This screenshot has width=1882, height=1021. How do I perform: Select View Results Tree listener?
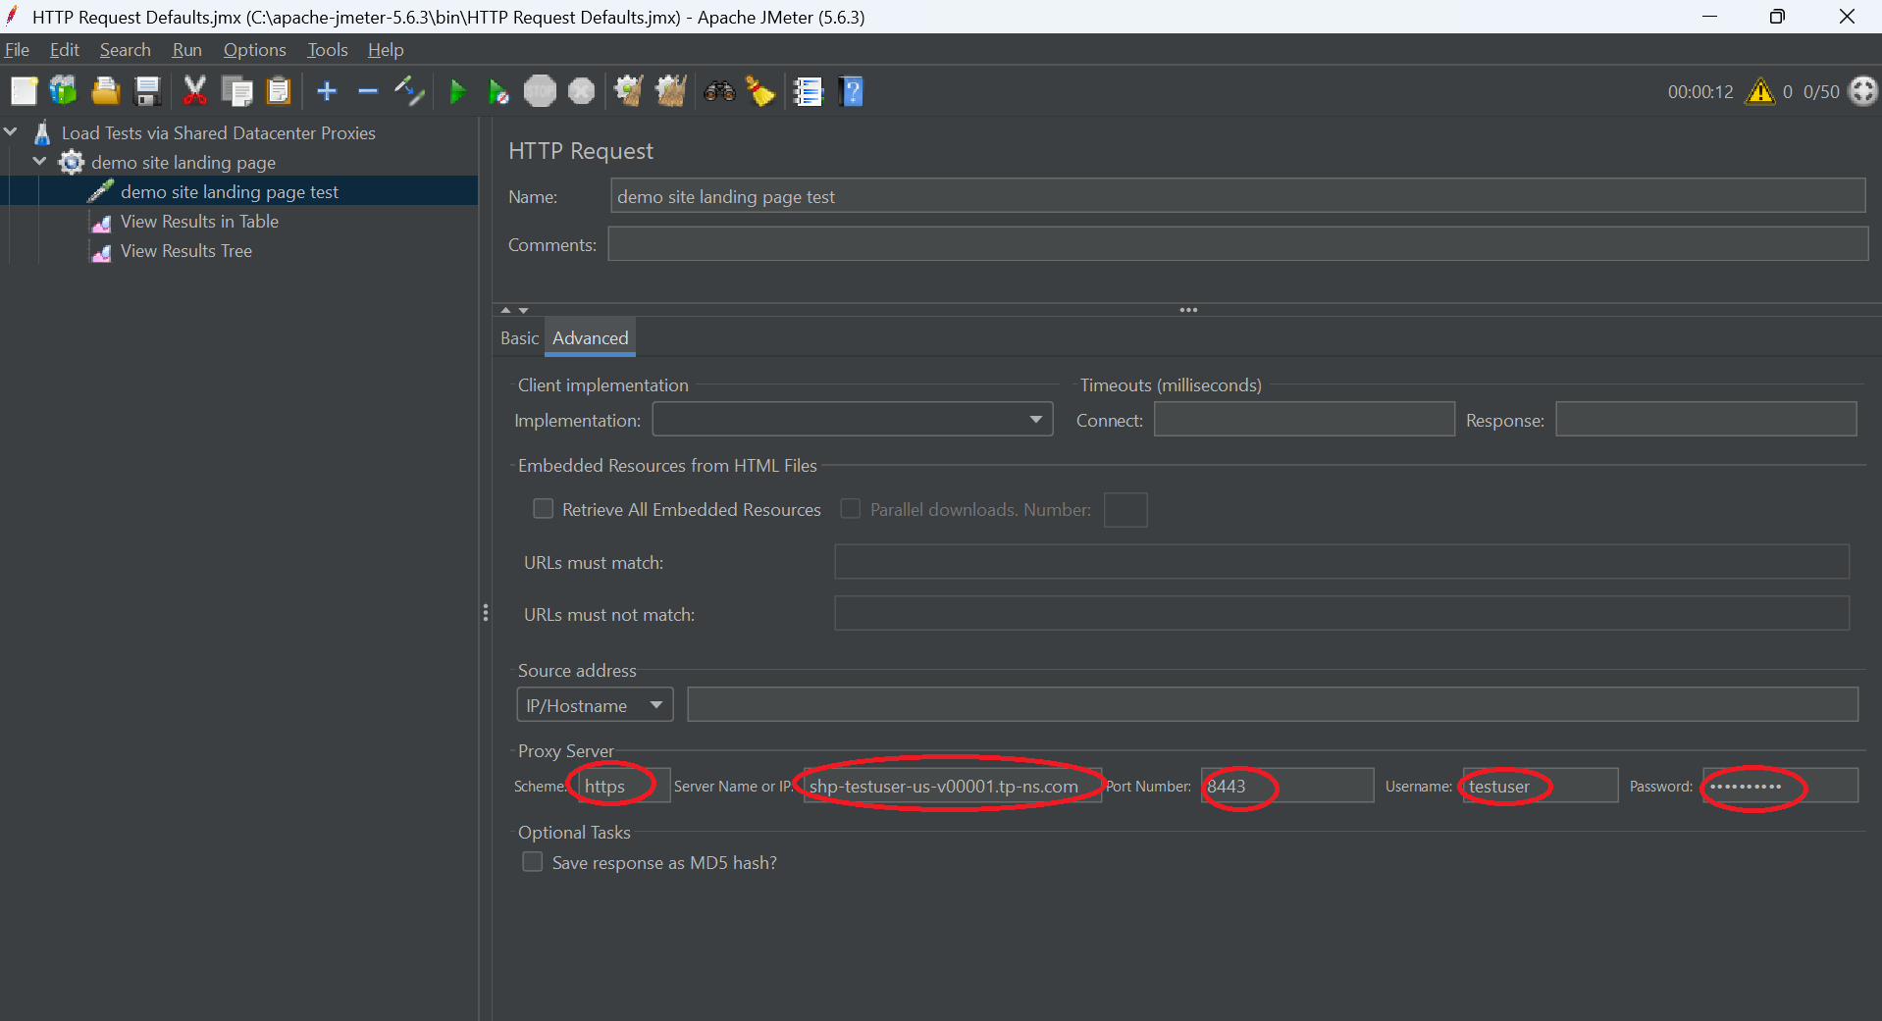click(x=185, y=251)
